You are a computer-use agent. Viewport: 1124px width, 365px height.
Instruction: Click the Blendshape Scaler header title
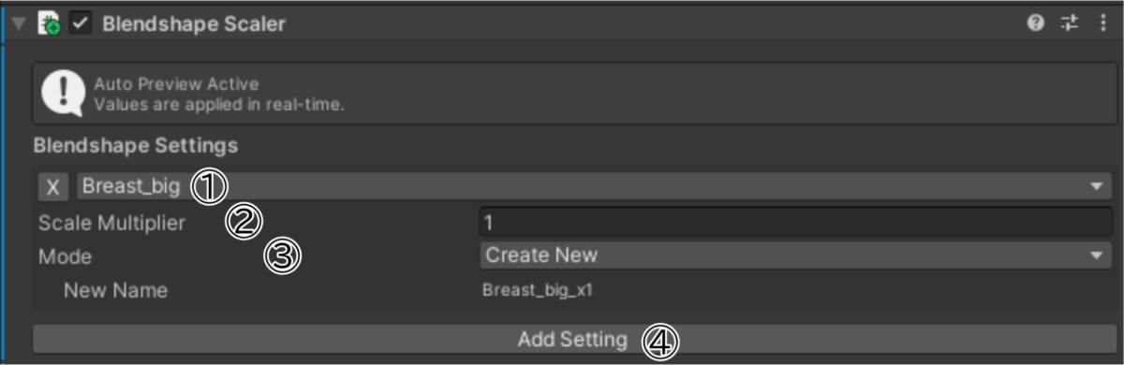[194, 25]
